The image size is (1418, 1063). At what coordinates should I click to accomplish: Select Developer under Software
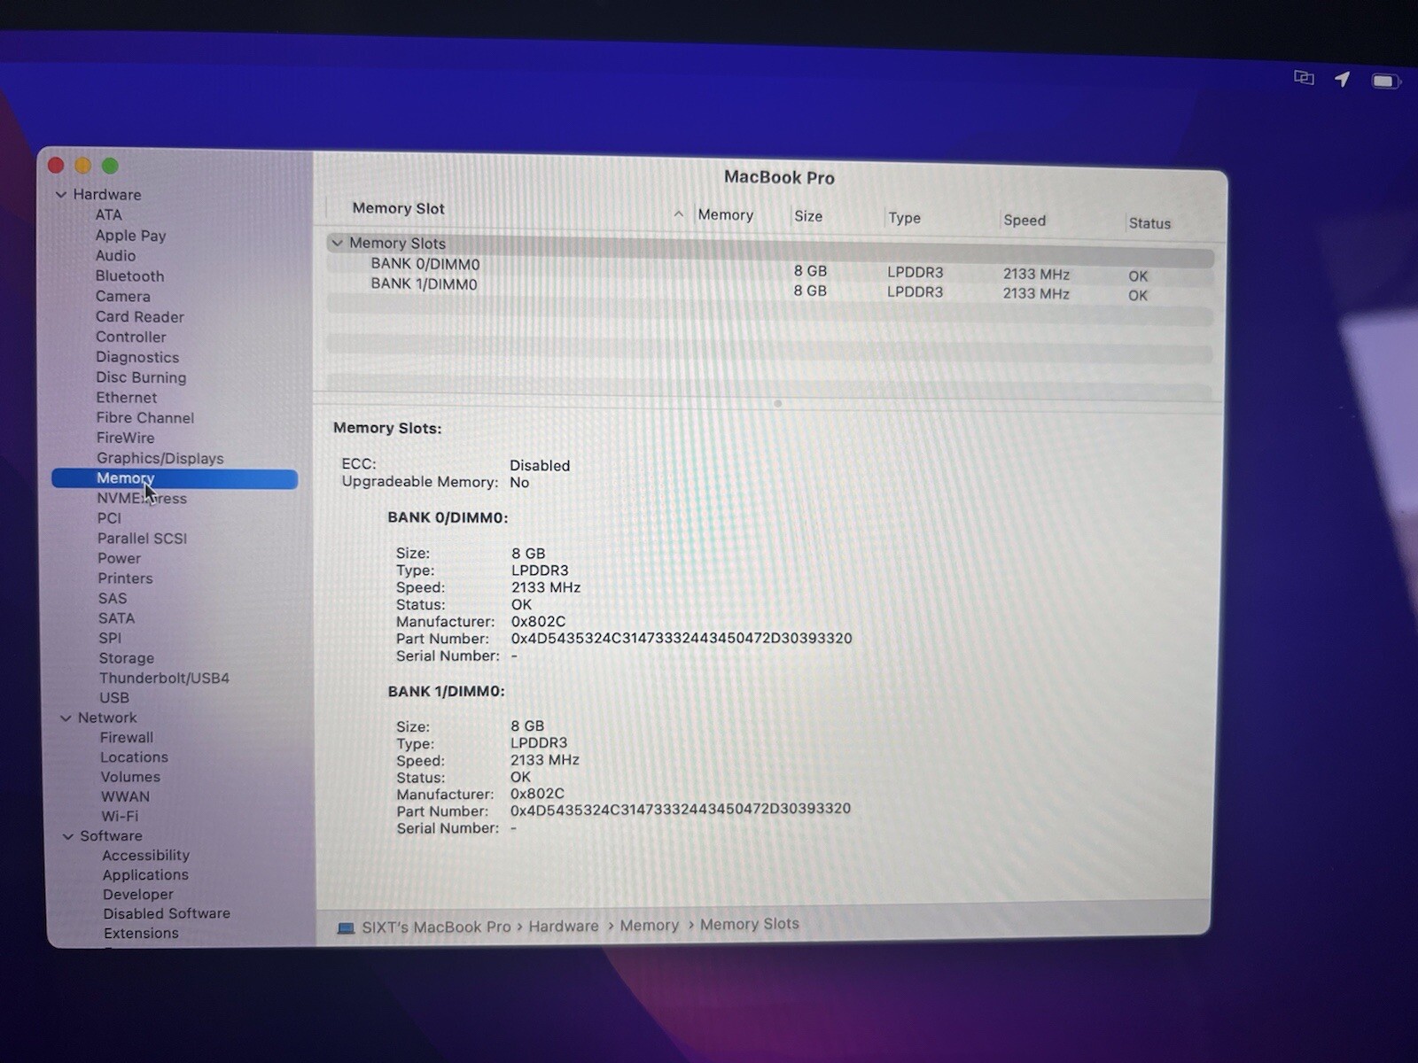[137, 895]
